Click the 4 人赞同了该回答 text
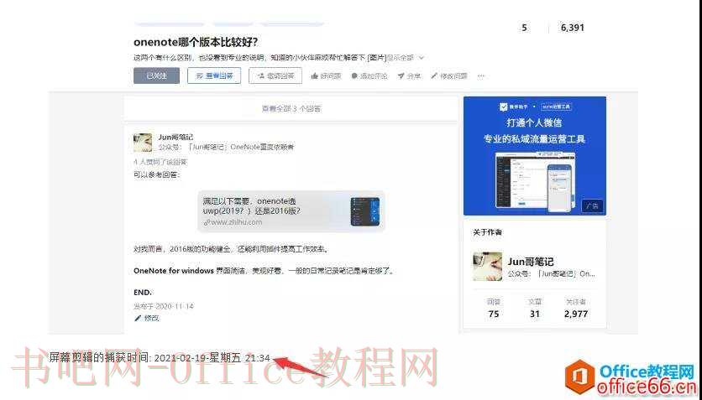702x400 pixels. tap(160, 162)
